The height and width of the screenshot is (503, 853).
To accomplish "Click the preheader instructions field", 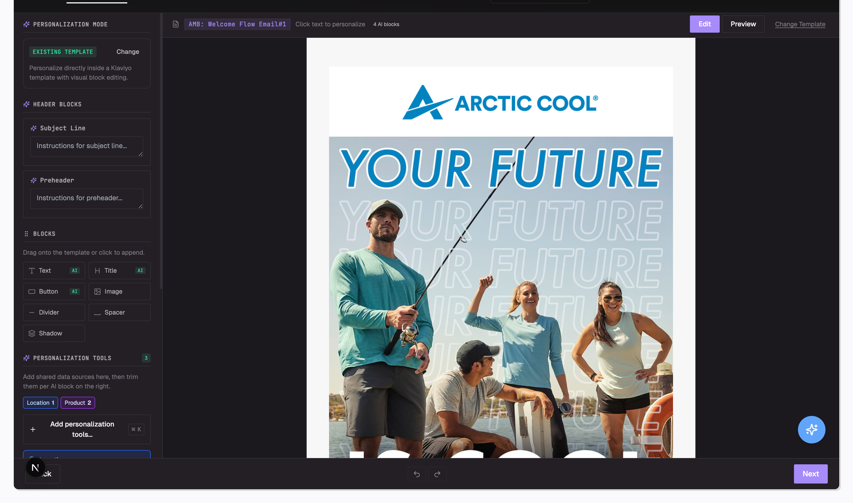I will click(x=87, y=198).
